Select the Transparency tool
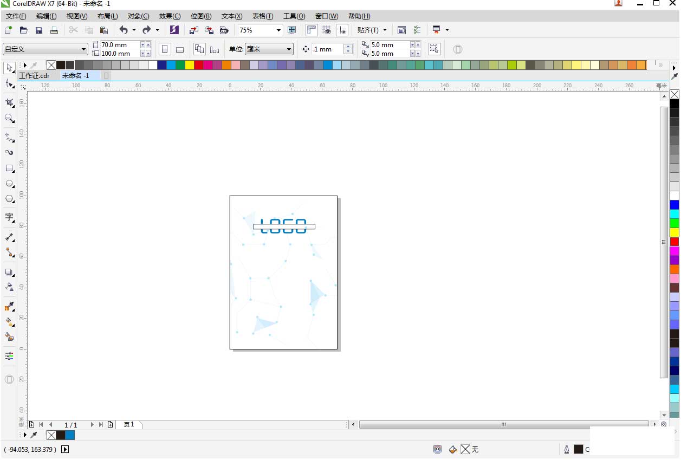 pyautogui.click(x=9, y=287)
